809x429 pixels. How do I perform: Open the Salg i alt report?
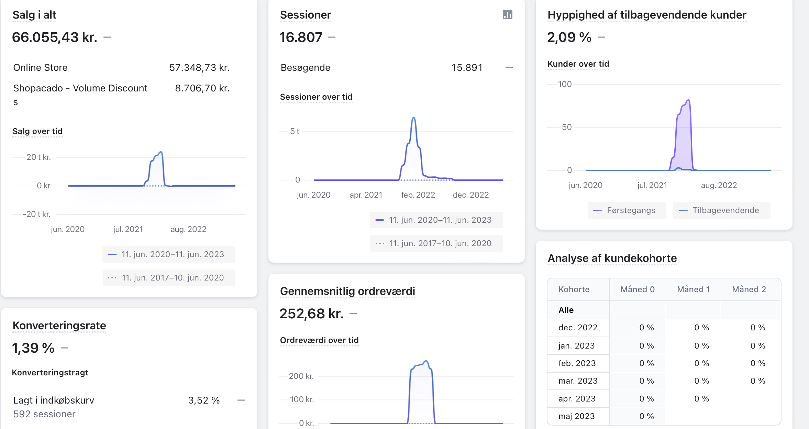(34, 15)
